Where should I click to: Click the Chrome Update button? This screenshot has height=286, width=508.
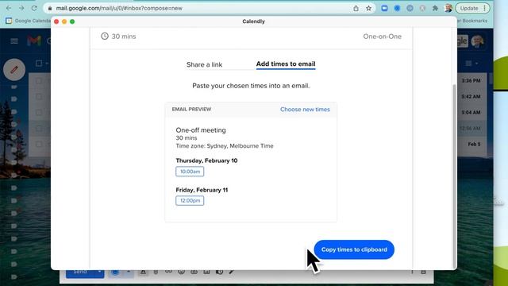(x=469, y=9)
